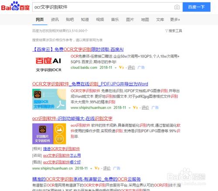Switch to the 视频 tab
Image resolution: width=218 pixels, height=191 pixels.
pos(100,20)
